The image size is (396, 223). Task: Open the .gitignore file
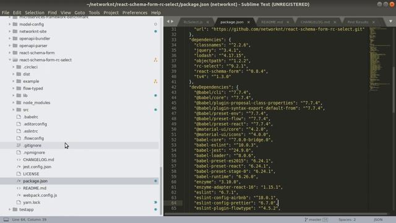click(32, 146)
